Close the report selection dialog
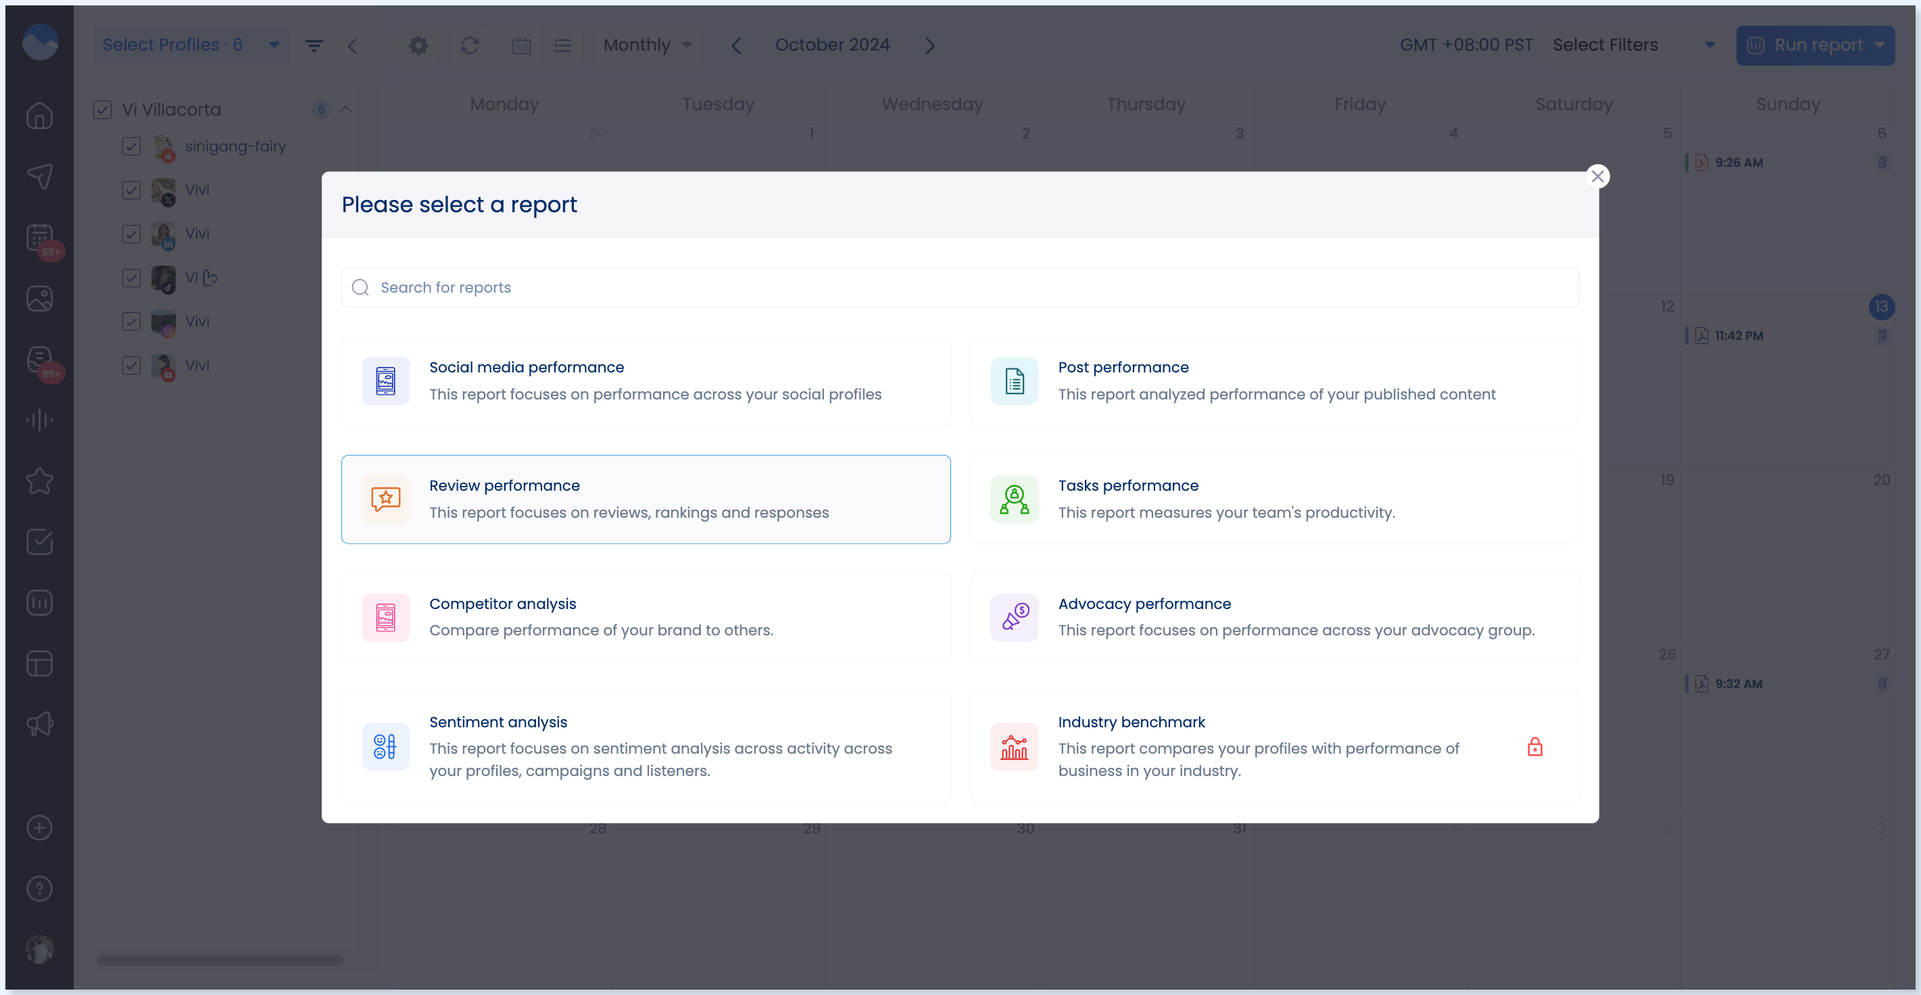The image size is (1921, 995). [1597, 176]
